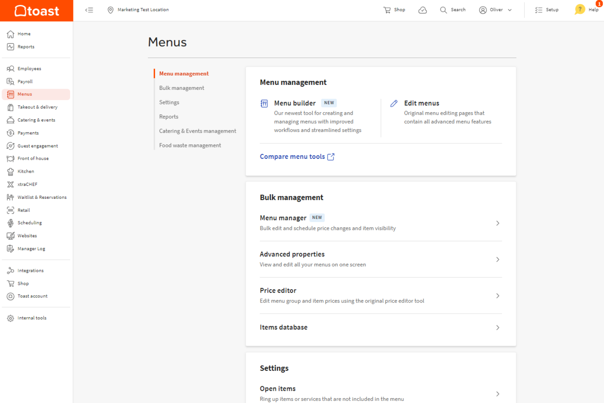The height and width of the screenshot is (403, 604).
Task: Open the Catering & Events management tab
Action: [198, 131]
